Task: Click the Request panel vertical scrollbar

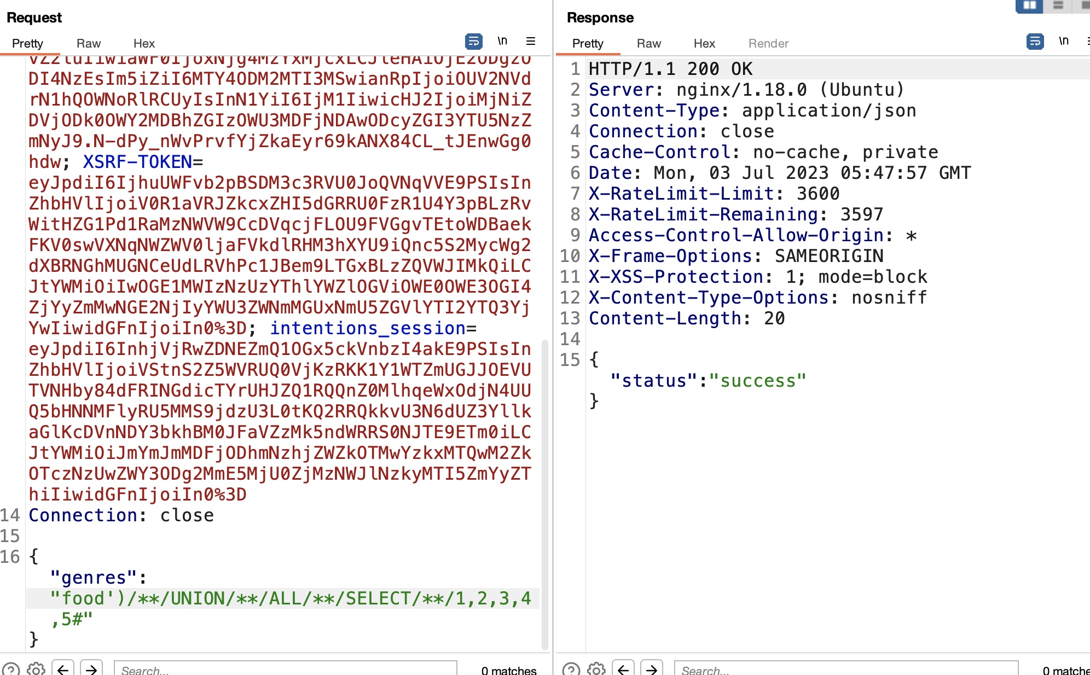Action: pos(544,492)
